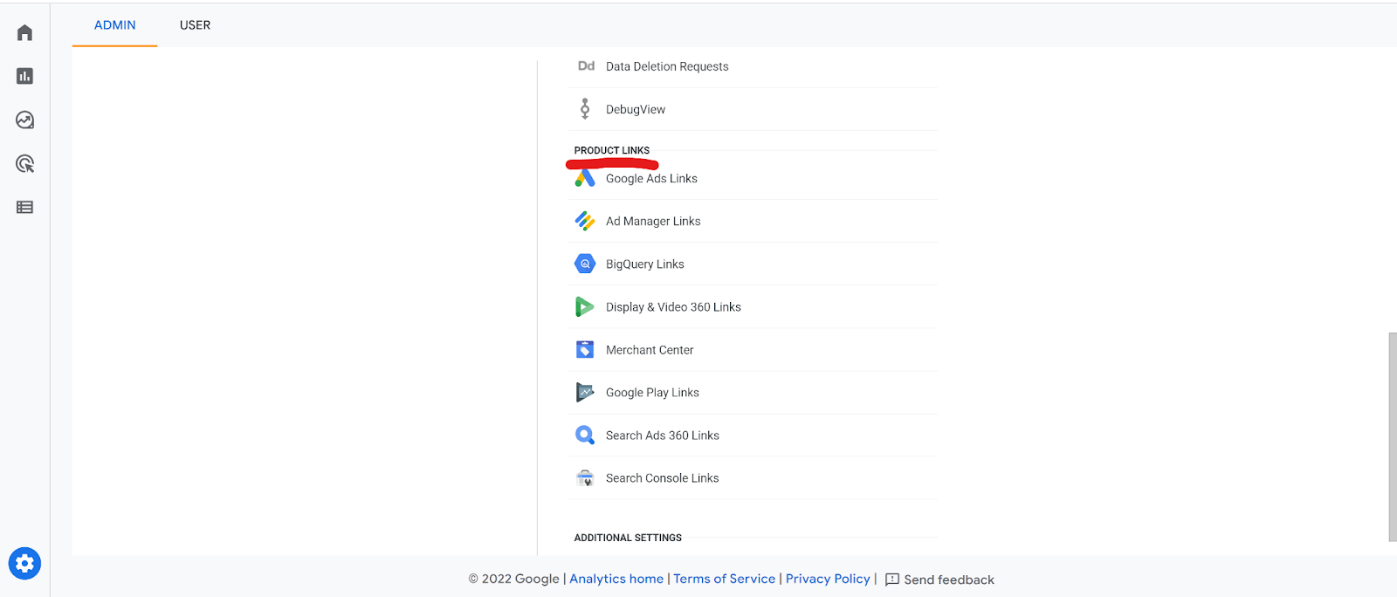Viewport: 1397px width, 597px height.
Task: Click the Terms of Service footer link
Action: pos(724,579)
